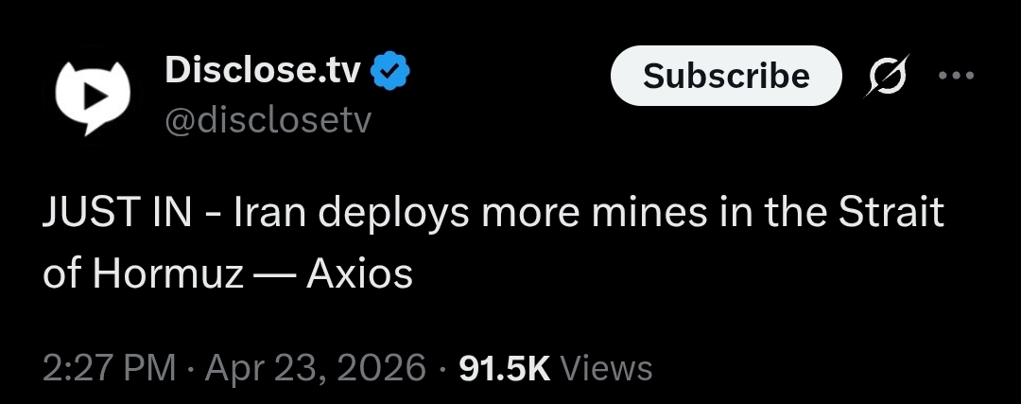
Task: Click the Views label
Action: pyautogui.click(x=606, y=368)
